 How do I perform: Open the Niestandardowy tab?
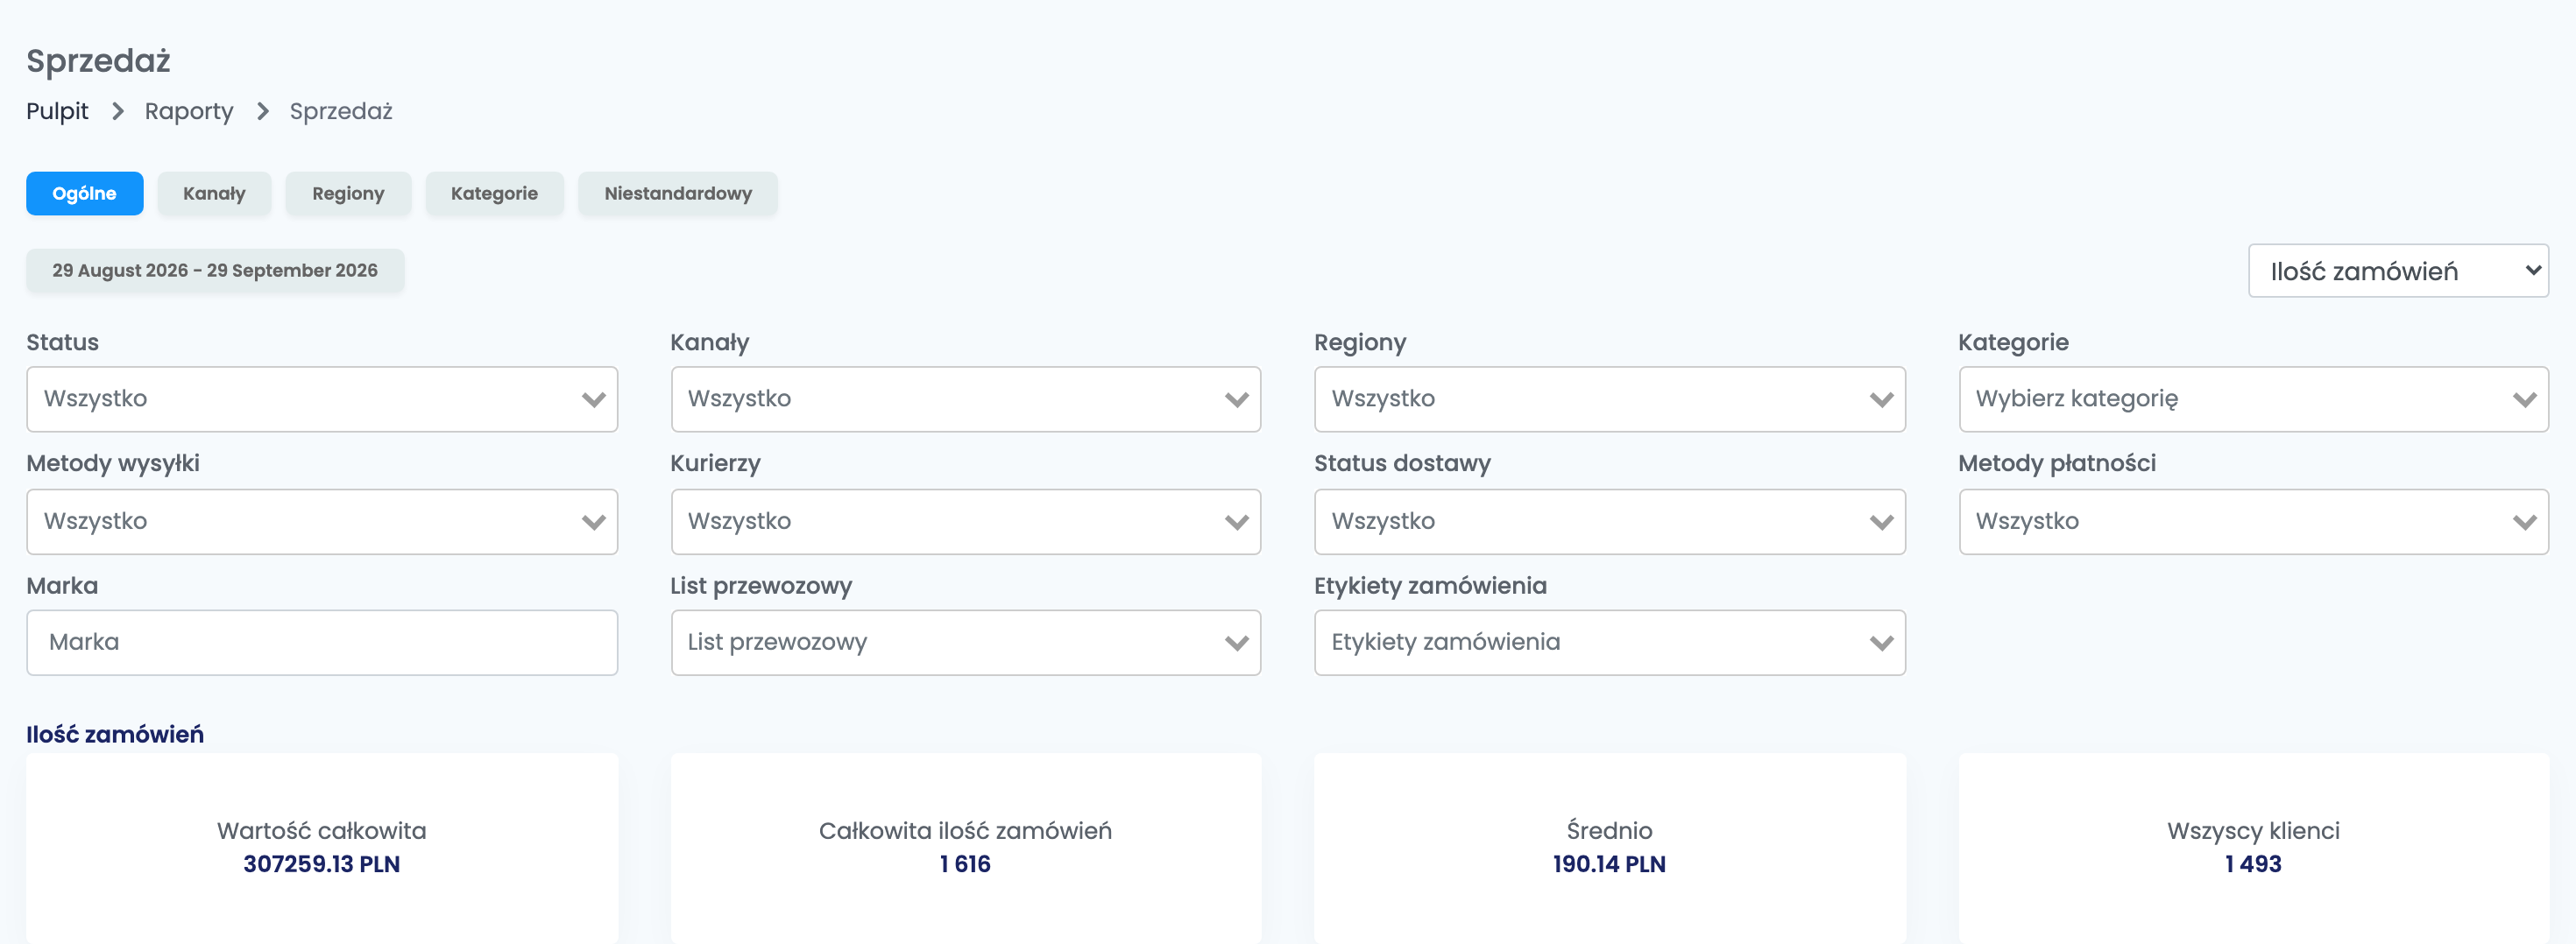(678, 194)
